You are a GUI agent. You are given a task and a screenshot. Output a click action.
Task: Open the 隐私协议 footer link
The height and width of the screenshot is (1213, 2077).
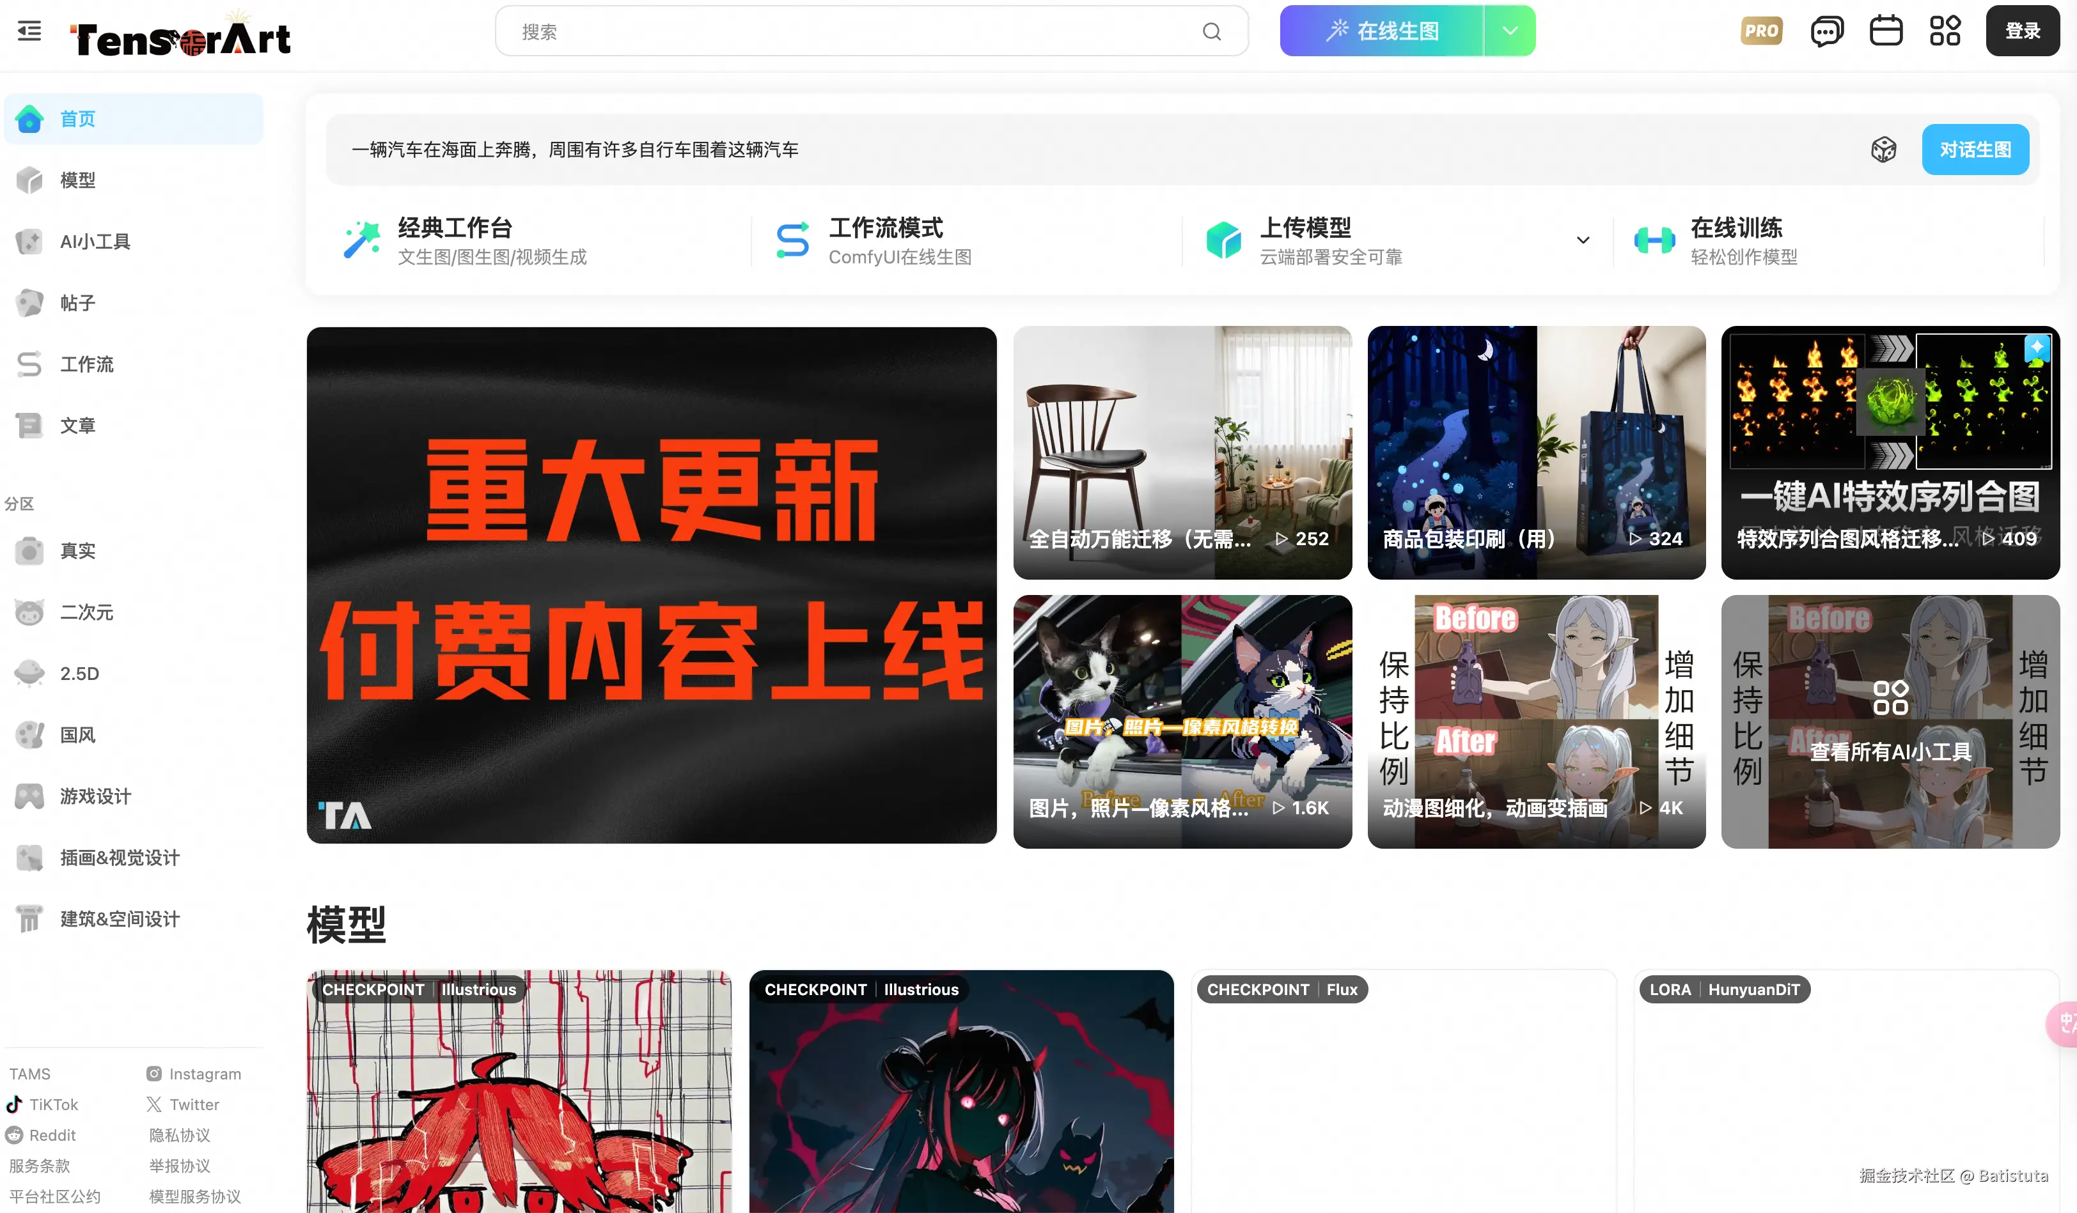click(x=180, y=1136)
